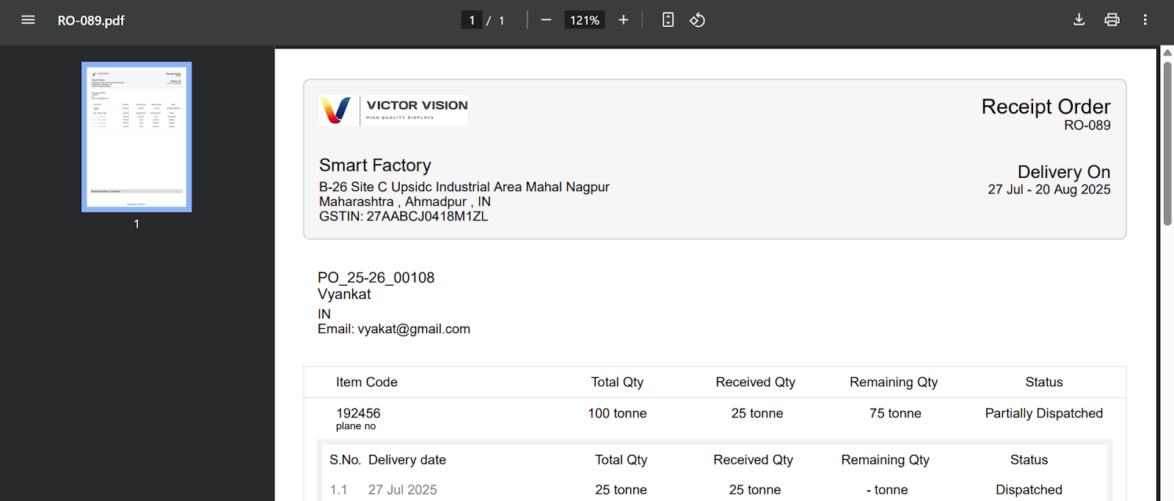Click the zoom in plus icon
1174x501 pixels.
623,20
